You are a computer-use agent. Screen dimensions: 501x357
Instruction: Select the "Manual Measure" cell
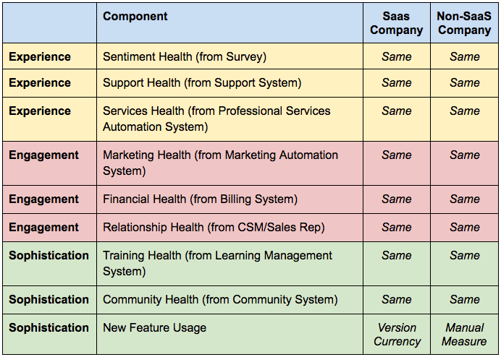point(464,334)
